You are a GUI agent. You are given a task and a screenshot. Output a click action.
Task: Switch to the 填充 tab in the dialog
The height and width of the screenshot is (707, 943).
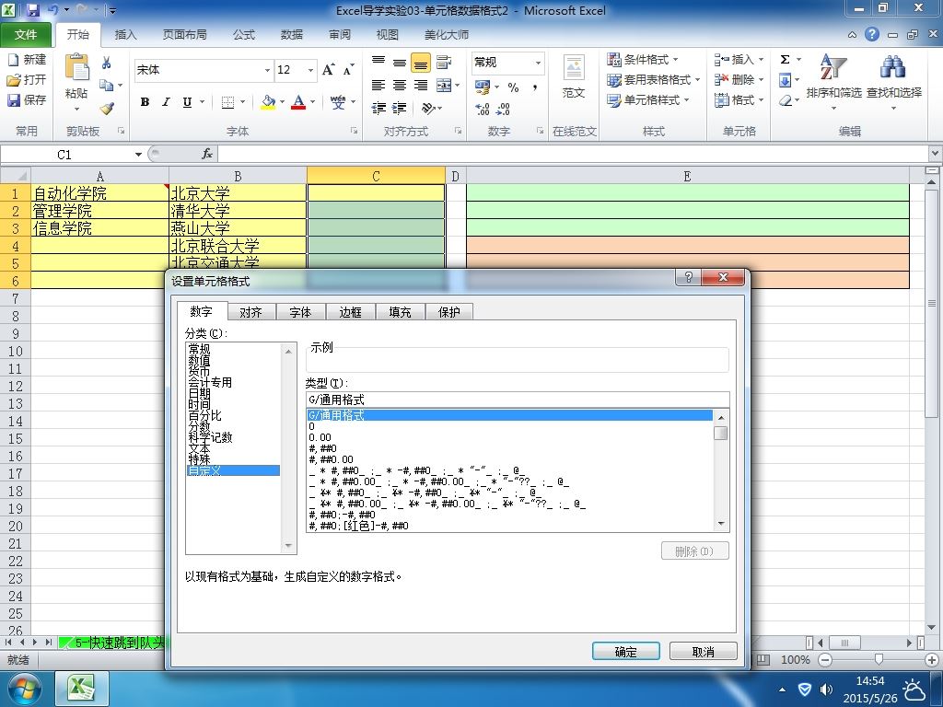tap(400, 312)
